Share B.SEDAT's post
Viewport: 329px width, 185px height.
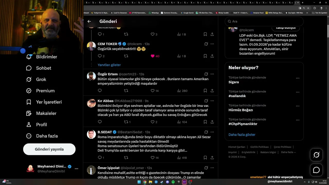(212, 158)
